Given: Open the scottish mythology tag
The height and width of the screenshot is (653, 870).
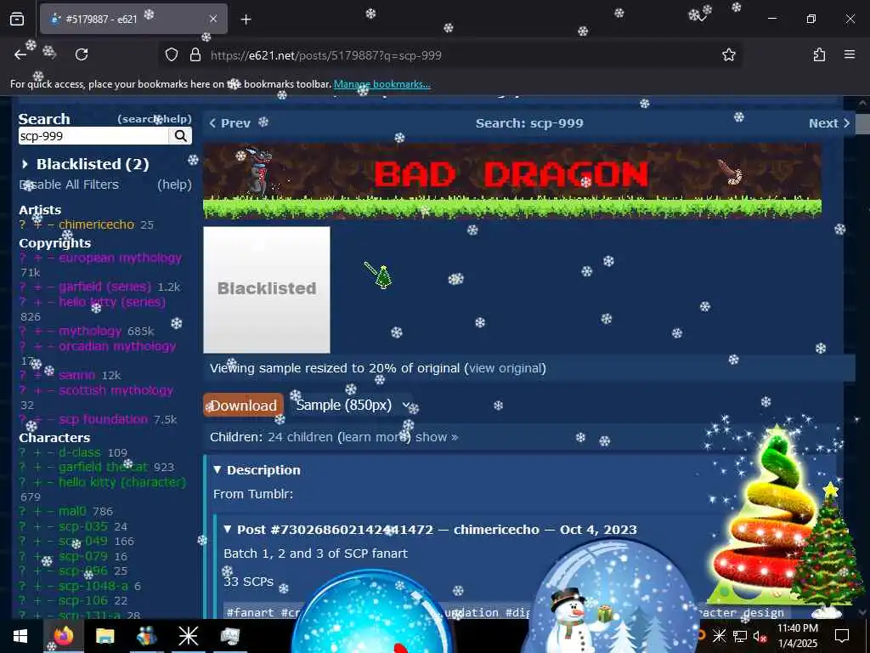Looking at the screenshot, I should pos(116,389).
